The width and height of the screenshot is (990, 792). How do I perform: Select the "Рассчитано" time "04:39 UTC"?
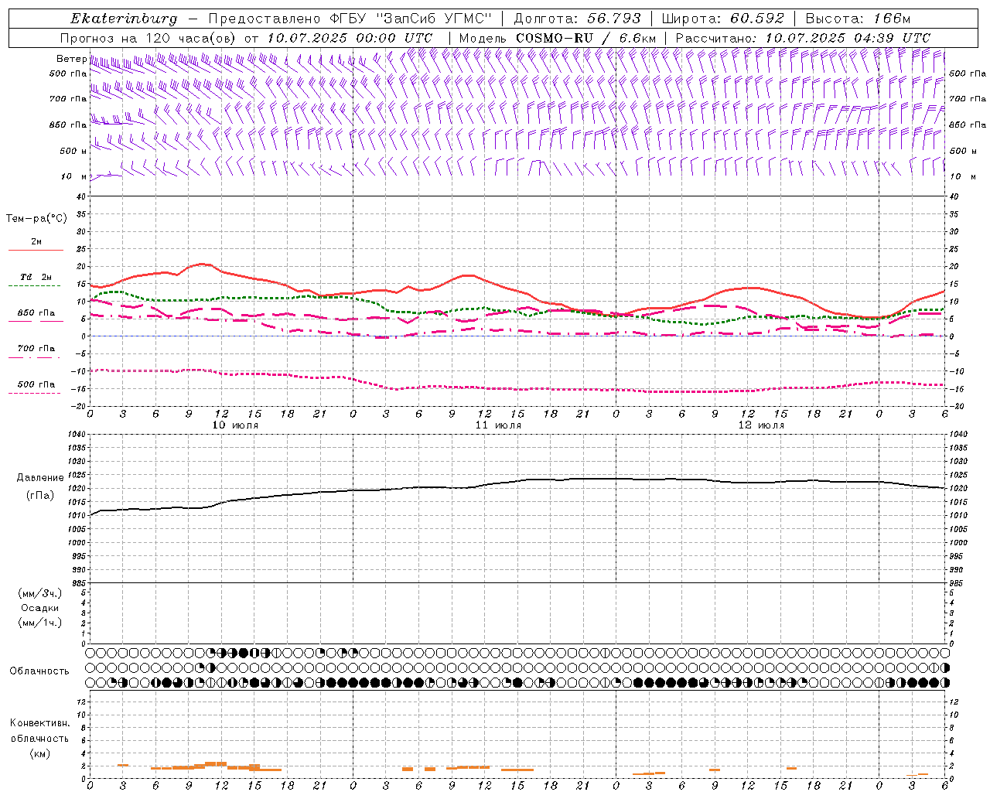[x=892, y=38]
